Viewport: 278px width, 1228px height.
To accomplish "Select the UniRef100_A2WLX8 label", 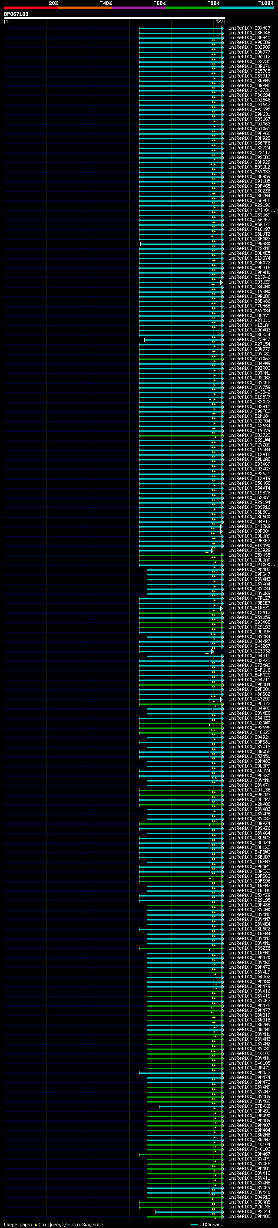I will click(x=249, y=1207).
